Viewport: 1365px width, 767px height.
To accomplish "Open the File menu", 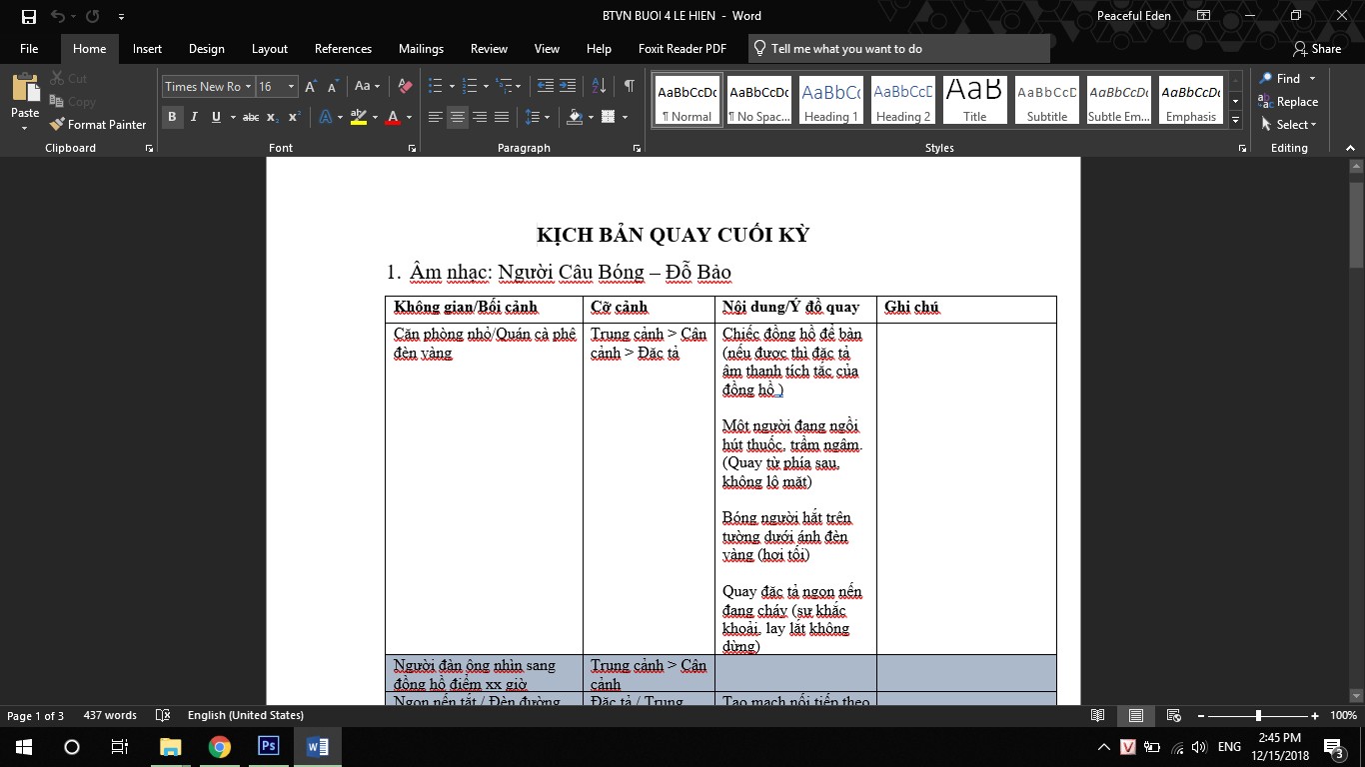I will pyautogui.click(x=29, y=48).
